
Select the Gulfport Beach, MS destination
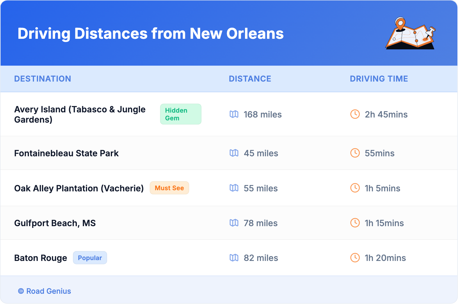click(x=55, y=223)
